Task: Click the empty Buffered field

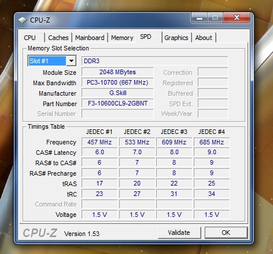Action: tap(213, 93)
